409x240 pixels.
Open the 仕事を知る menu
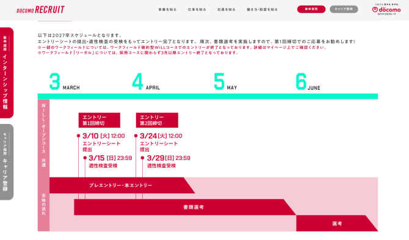click(197, 10)
